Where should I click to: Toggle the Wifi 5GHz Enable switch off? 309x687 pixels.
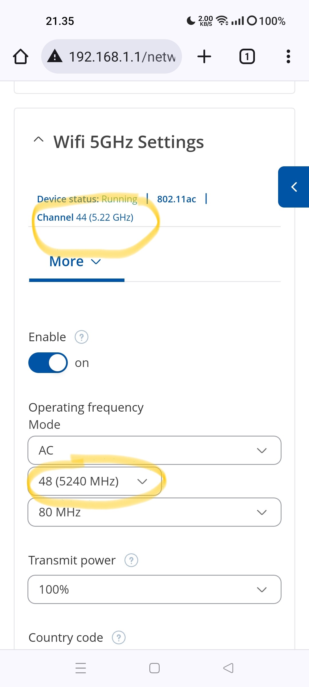click(x=48, y=363)
